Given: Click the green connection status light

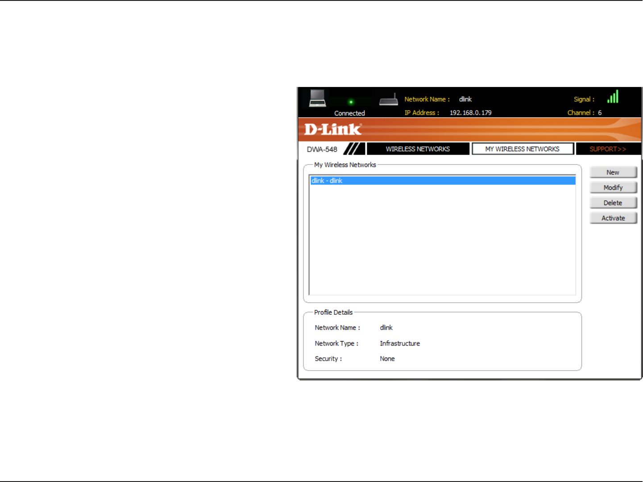Looking at the screenshot, I should [x=351, y=102].
